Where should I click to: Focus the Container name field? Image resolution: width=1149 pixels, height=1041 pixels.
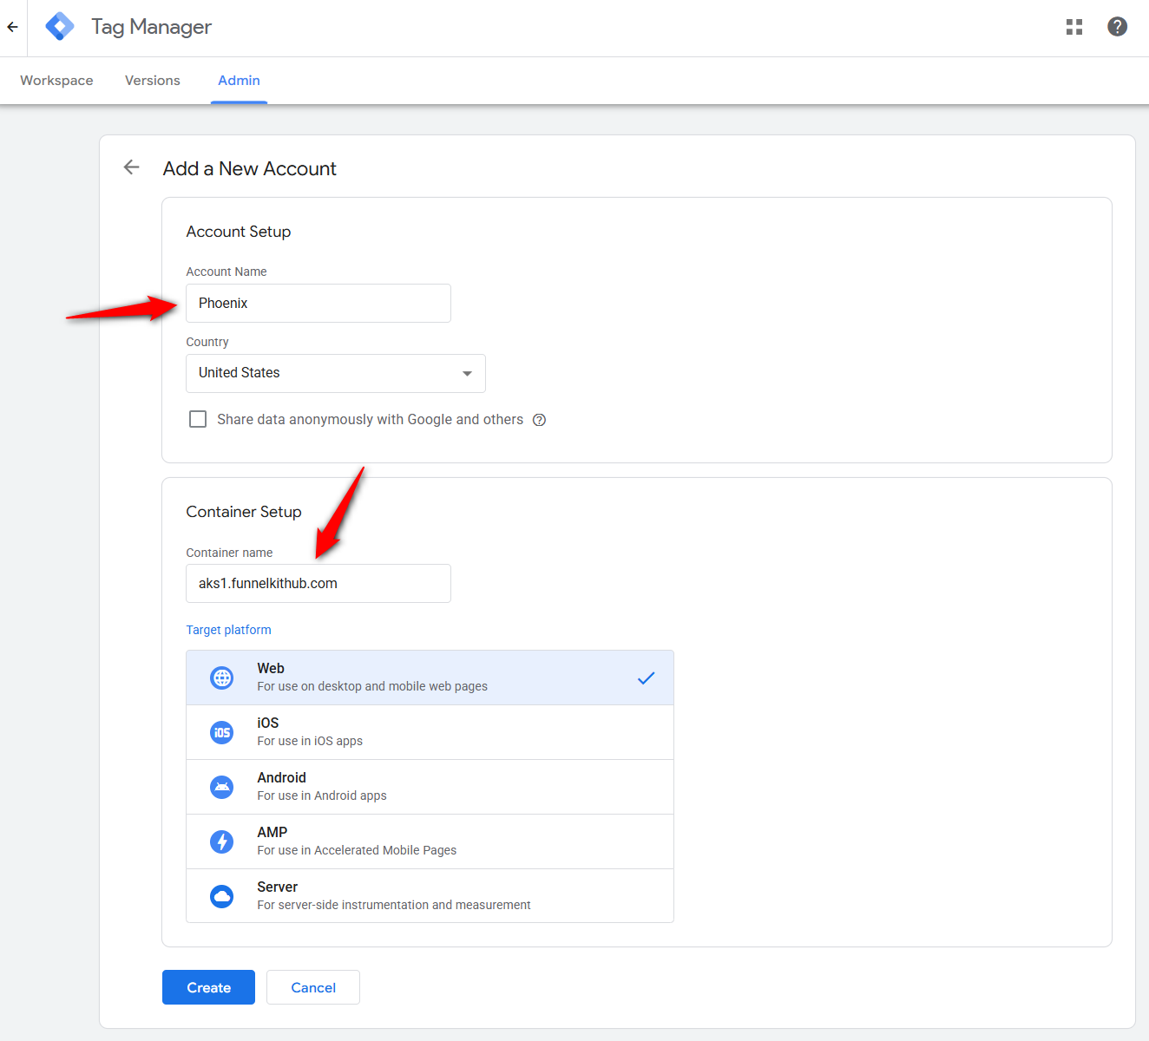(x=318, y=584)
